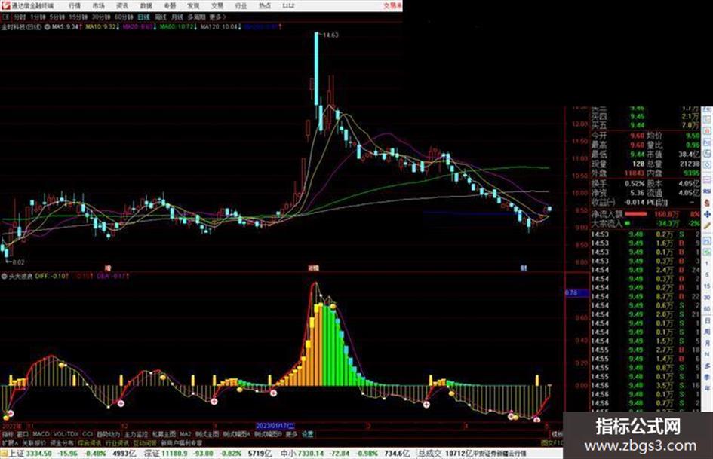Open the 市场 menu

coord(98,5)
